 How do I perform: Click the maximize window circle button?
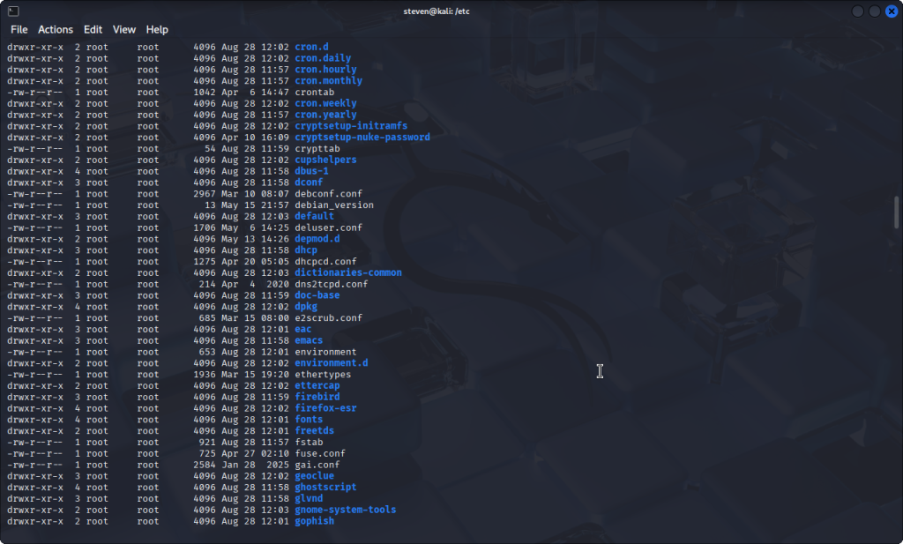click(875, 11)
